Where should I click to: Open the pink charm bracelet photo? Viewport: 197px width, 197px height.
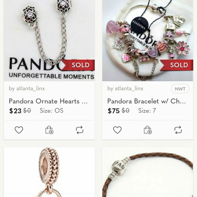pos(148,40)
